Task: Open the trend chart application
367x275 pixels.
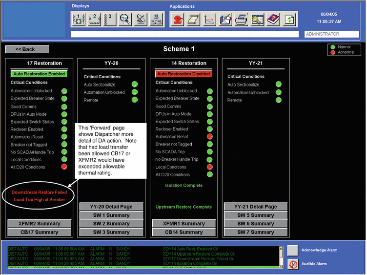Action: point(209,20)
